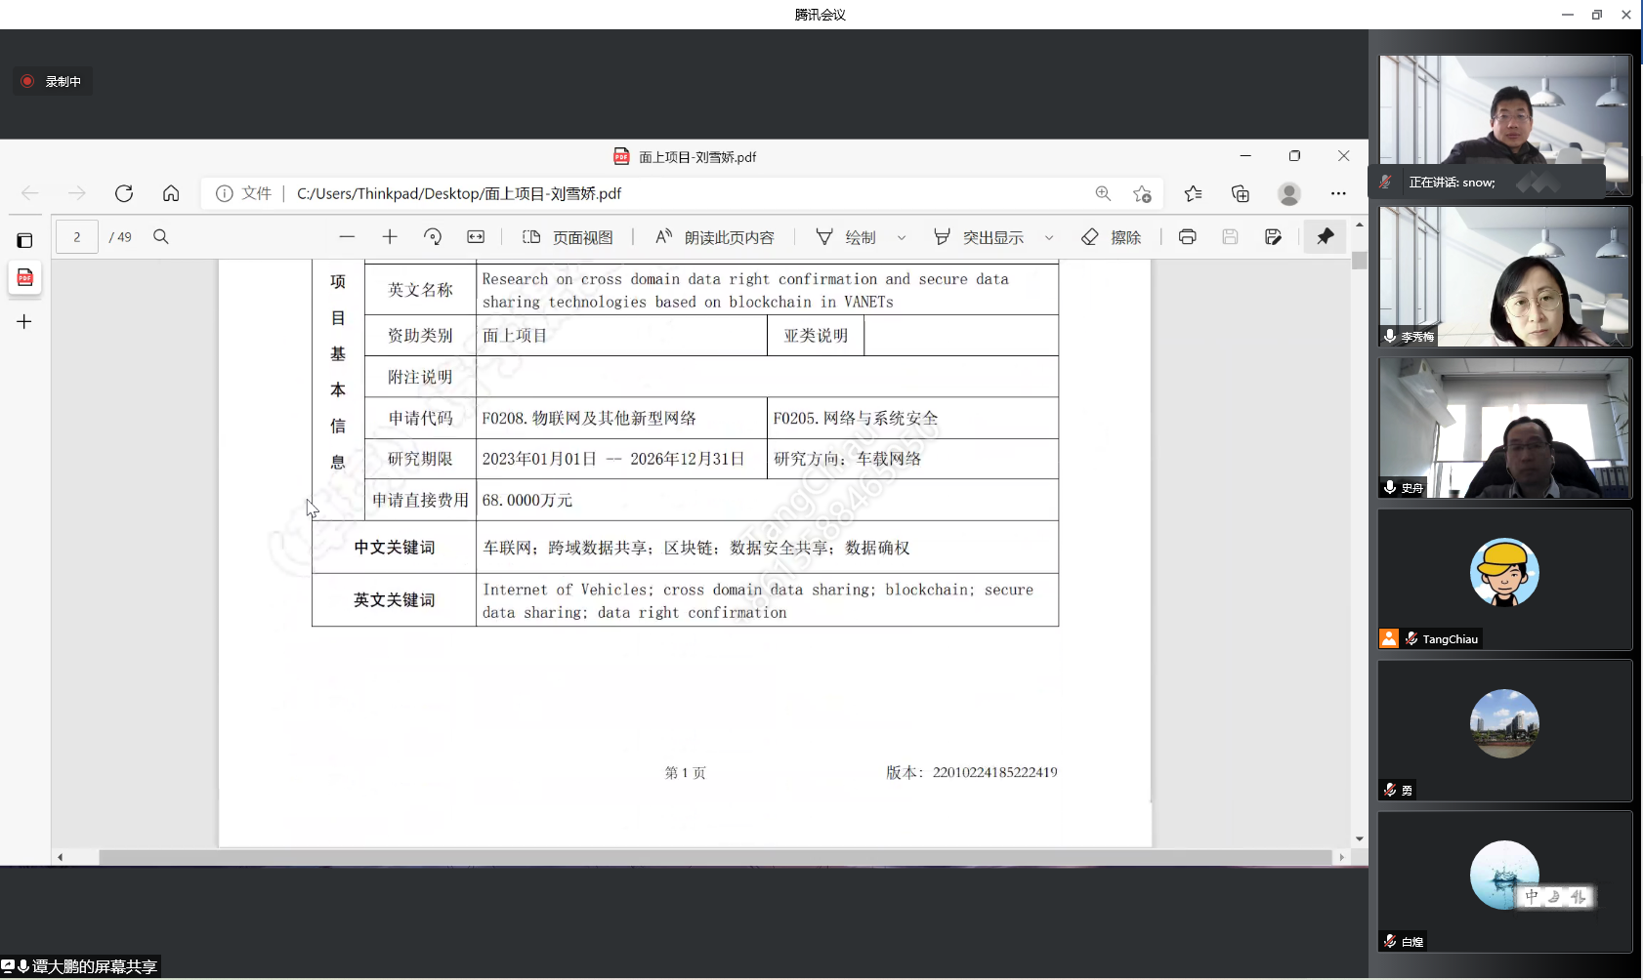Add this page to favorites
Image resolution: width=1643 pixels, height=980 pixels.
tap(1142, 193)
